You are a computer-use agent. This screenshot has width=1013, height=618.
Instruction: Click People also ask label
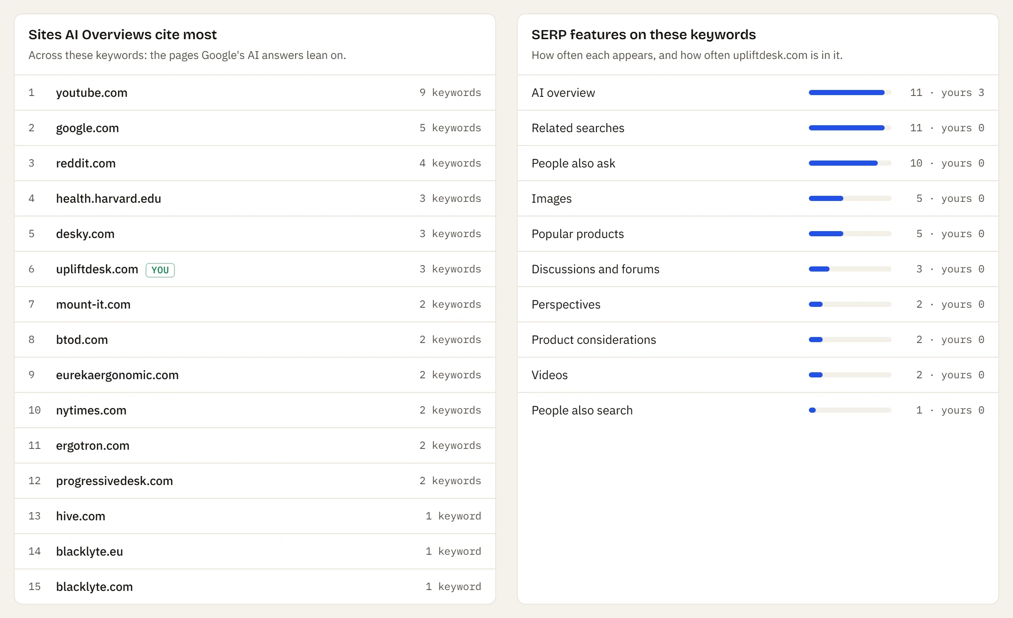point(573,163)
